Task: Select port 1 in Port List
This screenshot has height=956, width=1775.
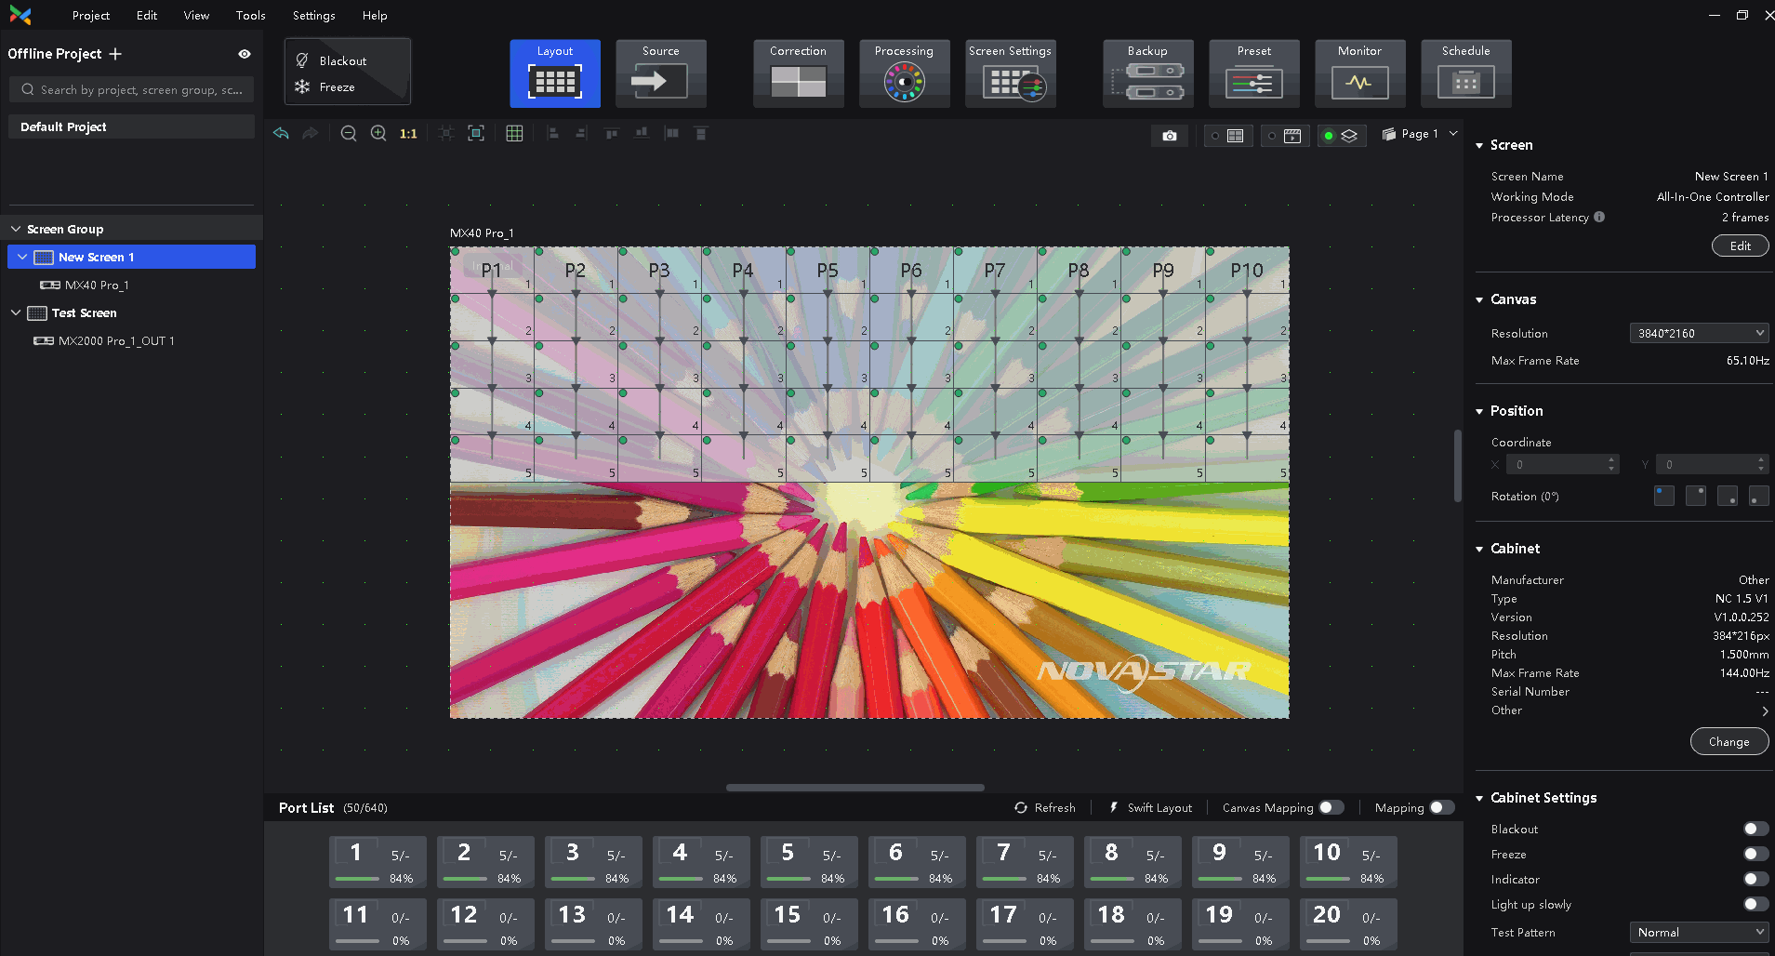Action: 378,862
